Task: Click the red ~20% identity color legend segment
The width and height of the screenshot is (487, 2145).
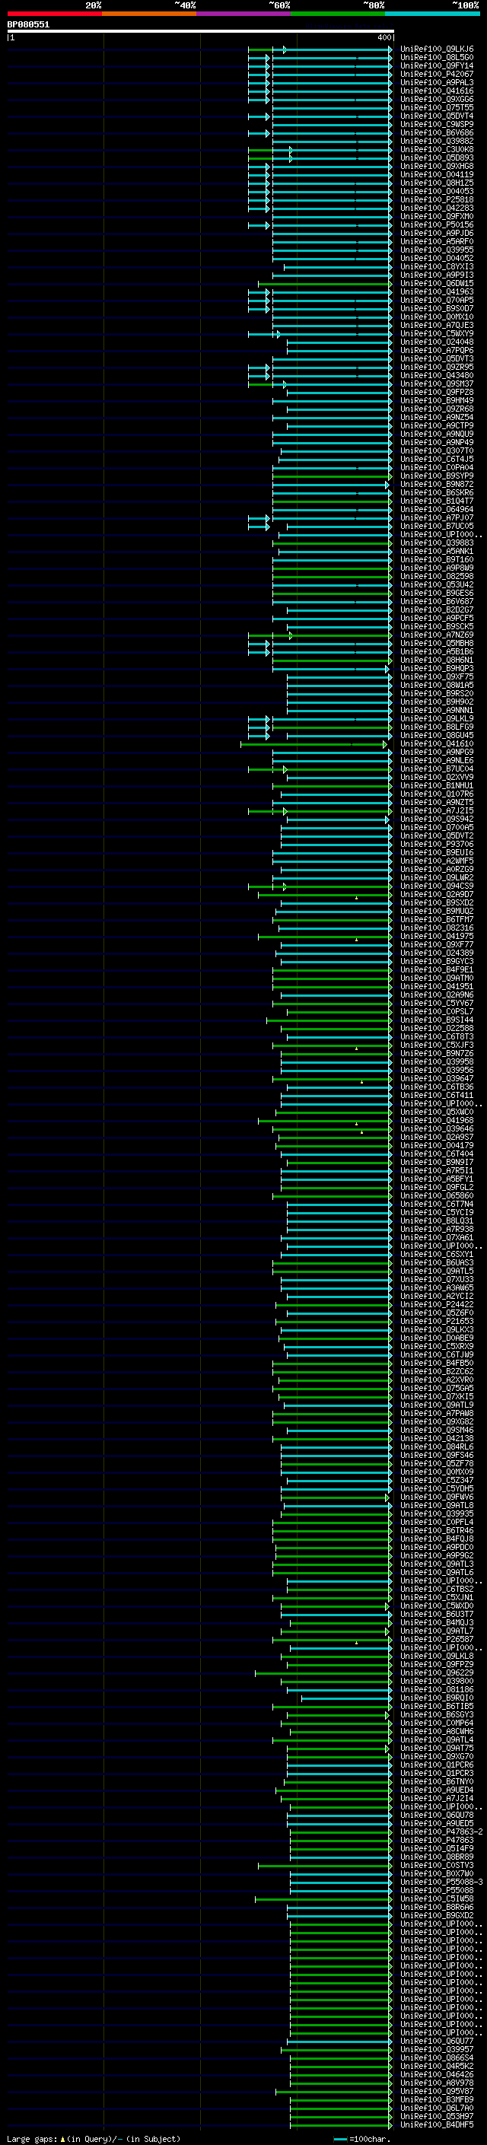Action: tap(54, 14)
